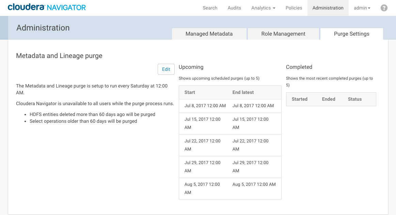Click the Ended column header
This screenshot has height=215, width=396.
[328, 99]
